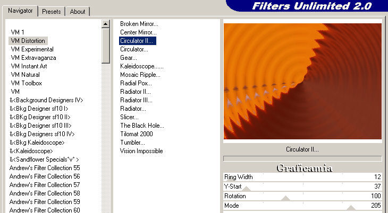Select &<Sandflower Specials*v*> category
This screenshot has height=213, width=388.
click(44, 159)
